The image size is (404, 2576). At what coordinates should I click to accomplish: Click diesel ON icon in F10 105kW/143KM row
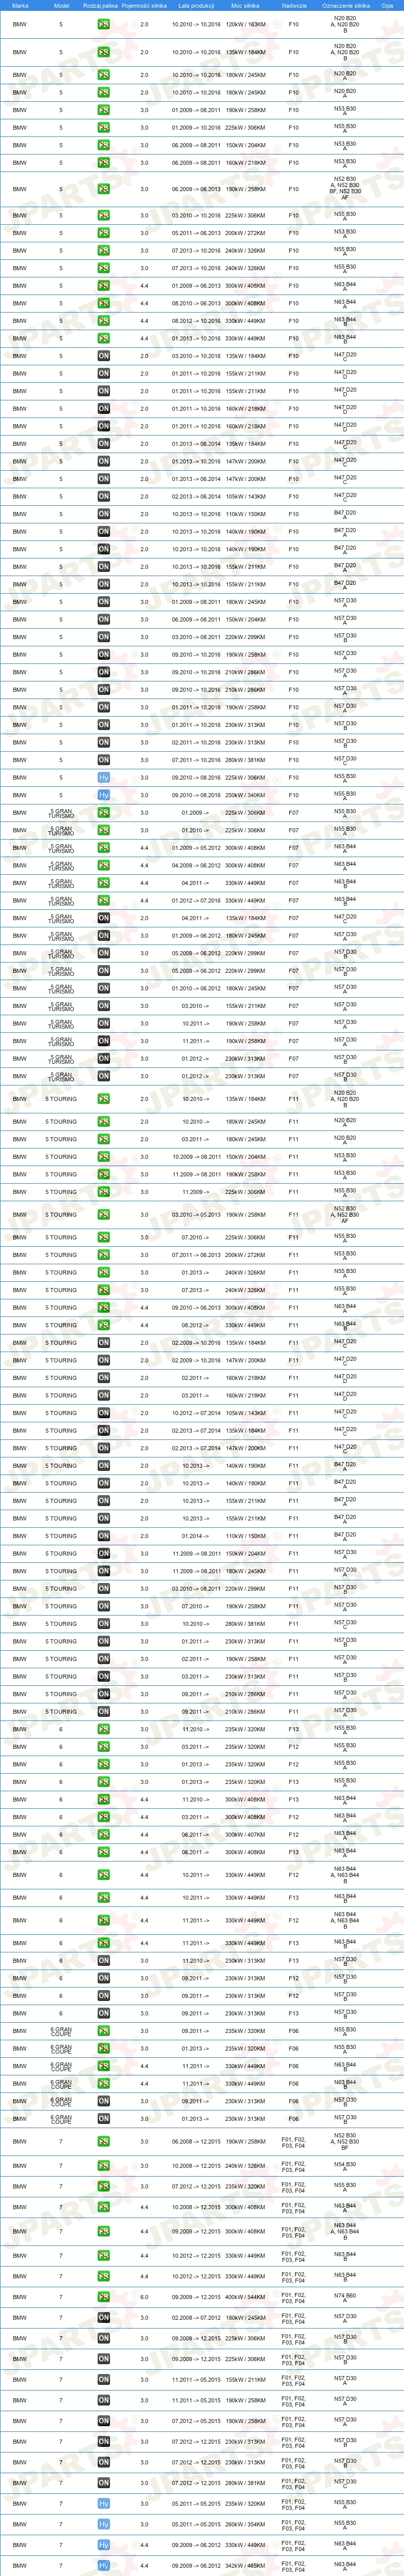[103, 496]
